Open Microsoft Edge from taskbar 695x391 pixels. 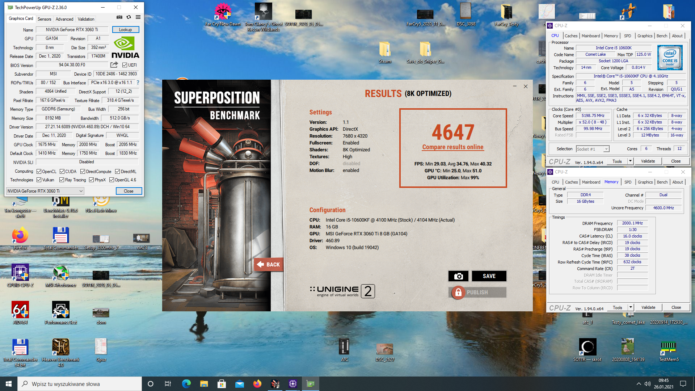click(186, 384)
